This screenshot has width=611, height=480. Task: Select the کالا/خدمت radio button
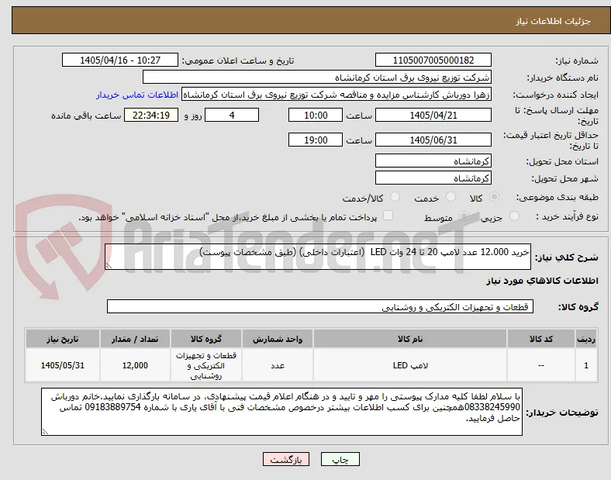tap(395, 197)
